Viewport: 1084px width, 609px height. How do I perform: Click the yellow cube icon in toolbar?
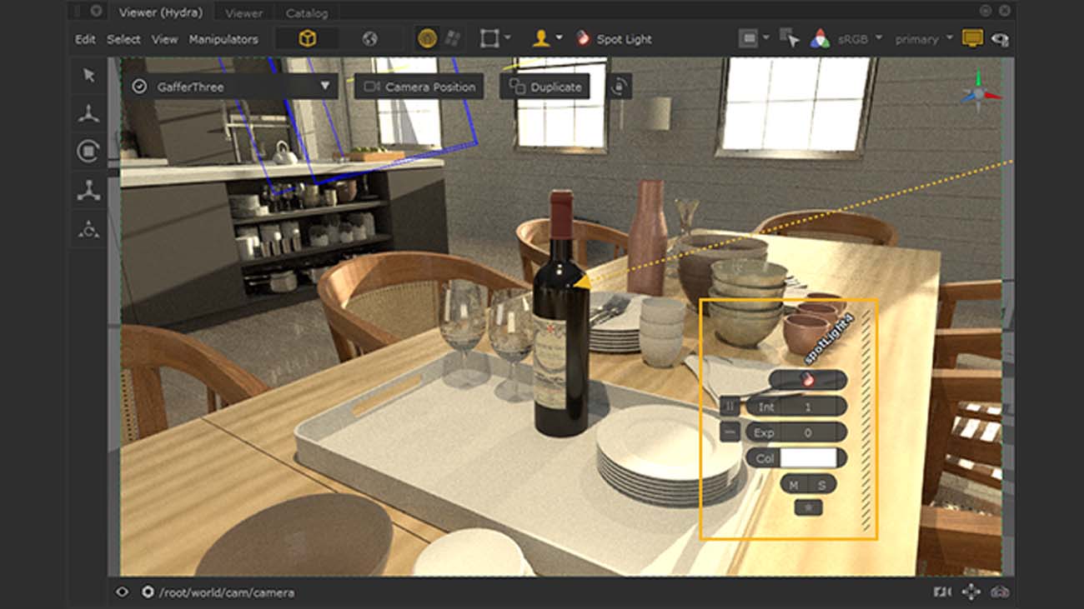click(308, 39)
